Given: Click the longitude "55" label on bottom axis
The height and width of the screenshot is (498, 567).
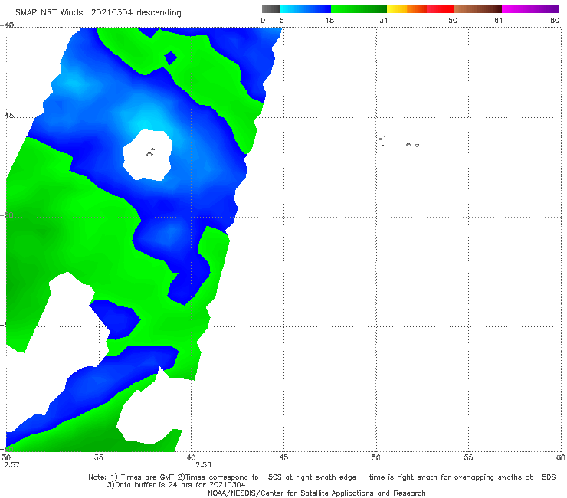Looking at the screenshot, I should [468, 457].
